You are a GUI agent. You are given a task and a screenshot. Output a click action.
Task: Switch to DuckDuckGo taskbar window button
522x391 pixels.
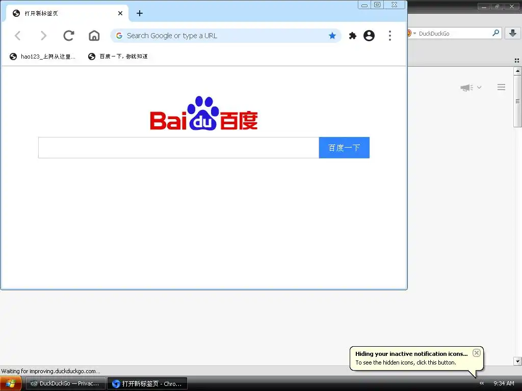tap(66, 383)
